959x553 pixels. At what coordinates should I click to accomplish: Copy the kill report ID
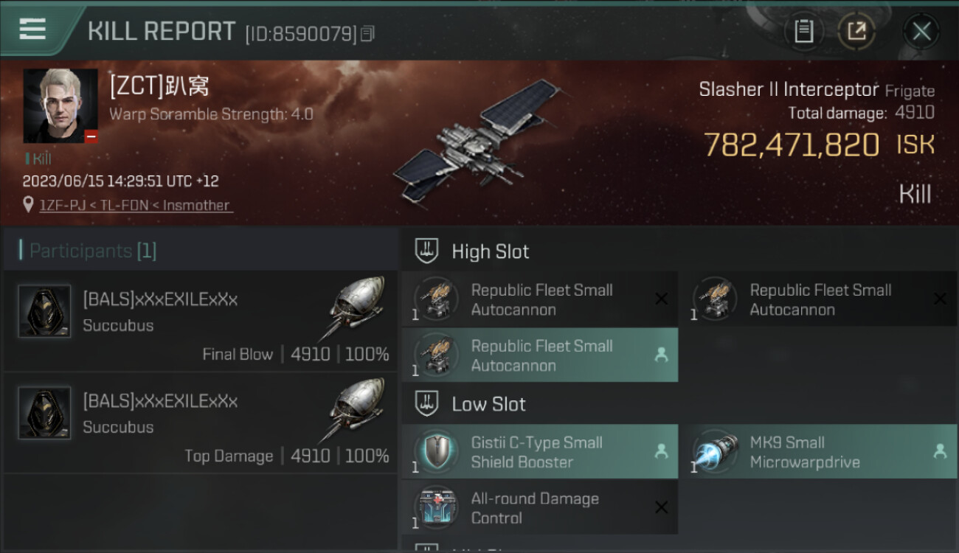point(367,33)
